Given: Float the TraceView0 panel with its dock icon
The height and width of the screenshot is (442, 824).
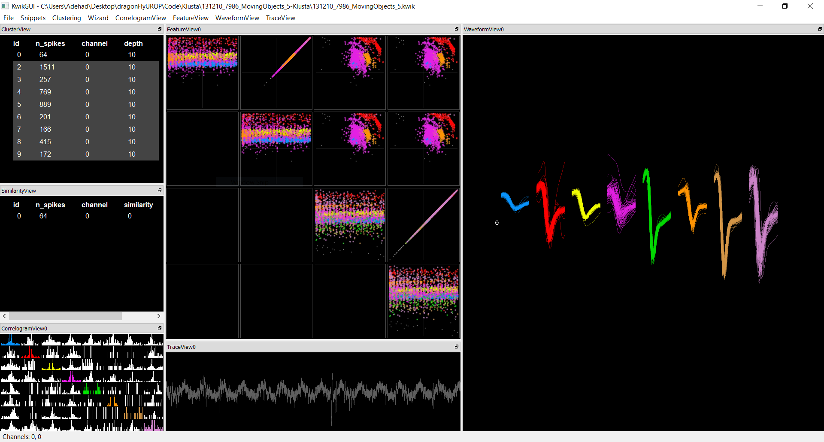Looking at the screenshot, I should pyautogui.click(x=457, y=347).
